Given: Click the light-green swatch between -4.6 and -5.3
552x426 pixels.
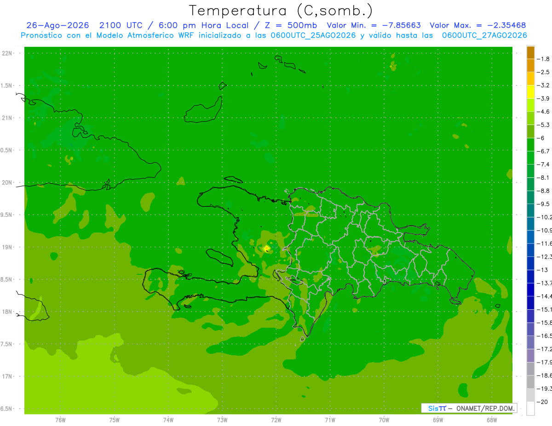Looking at the screenshot, I should click(530, 118).
